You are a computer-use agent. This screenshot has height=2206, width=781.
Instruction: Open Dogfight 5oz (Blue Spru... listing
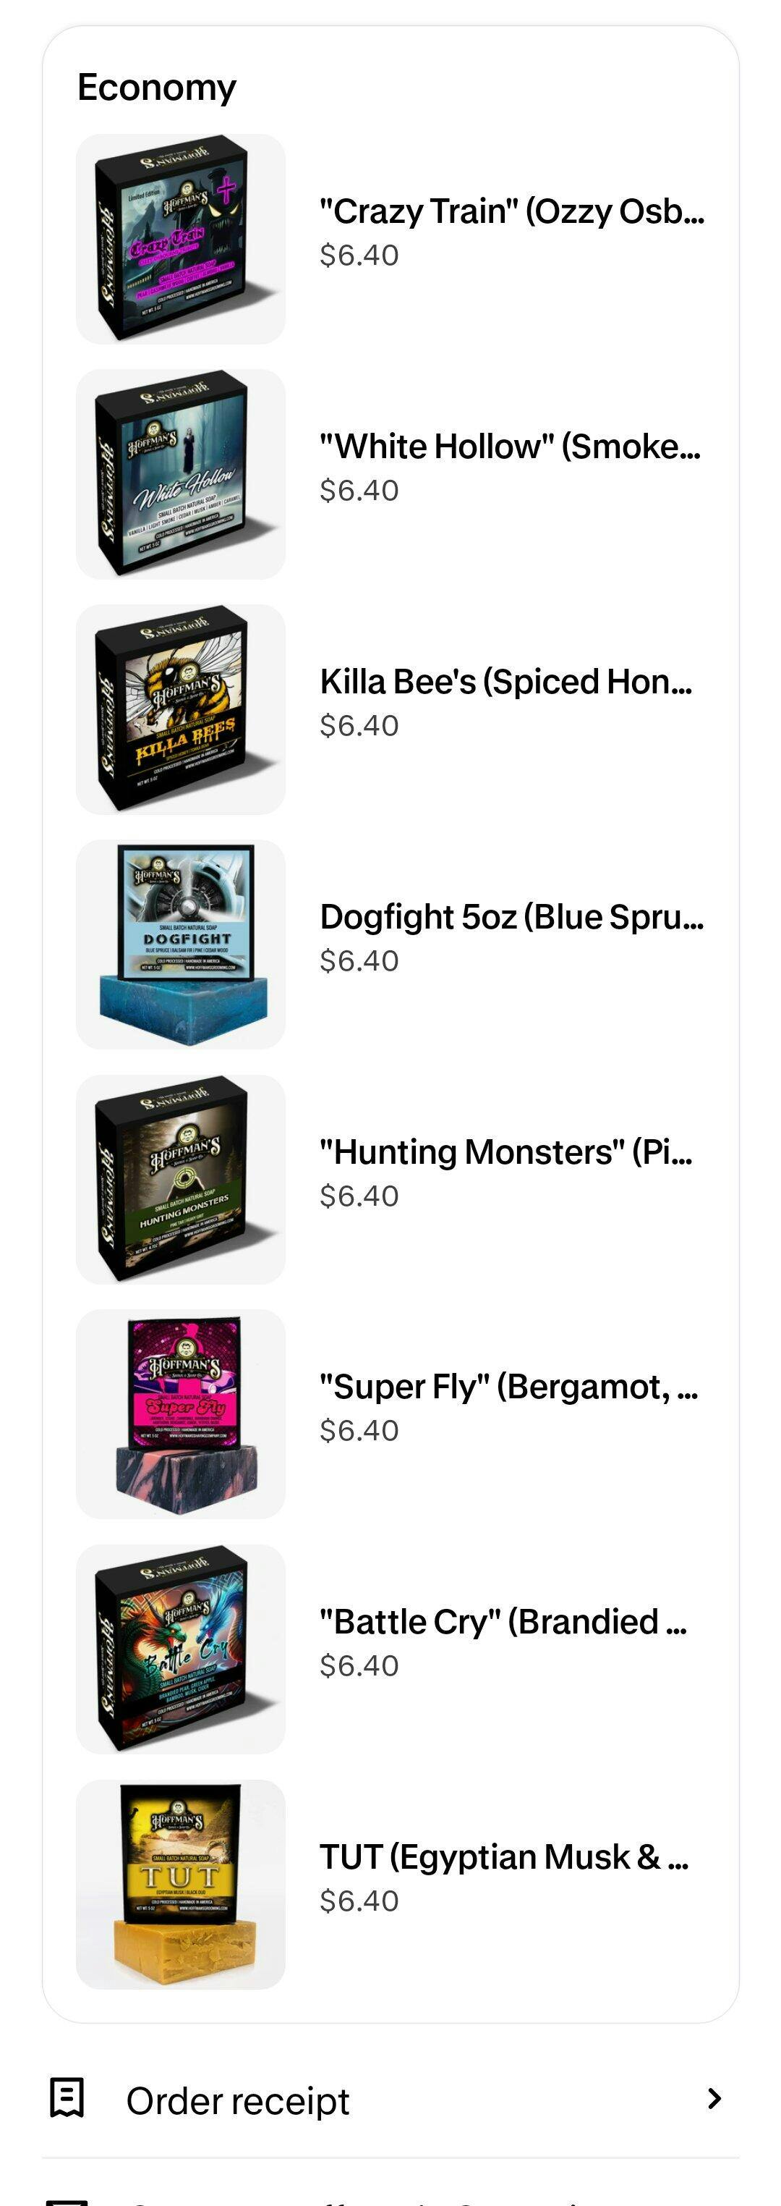[511, 916]
